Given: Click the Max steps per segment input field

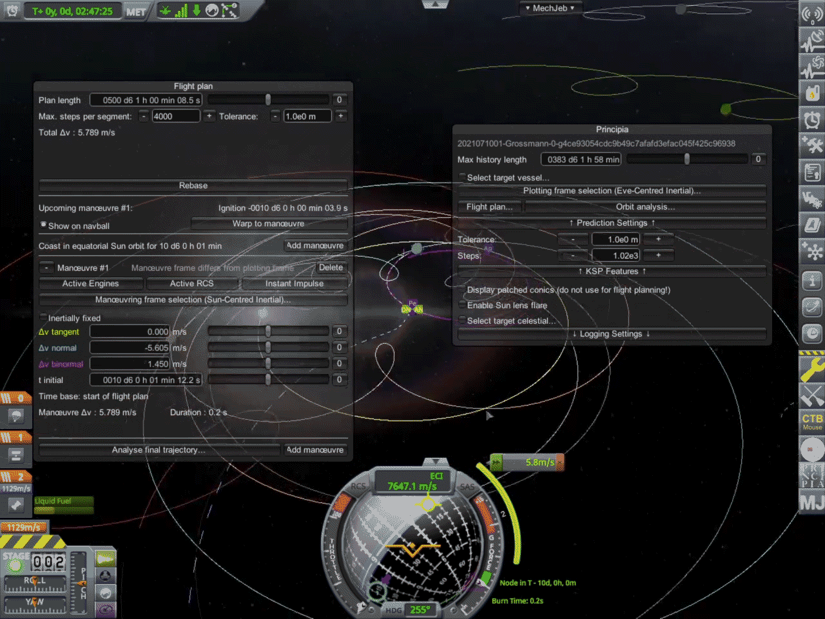Looking at the screenshot, I should click(x=175, y=115).
